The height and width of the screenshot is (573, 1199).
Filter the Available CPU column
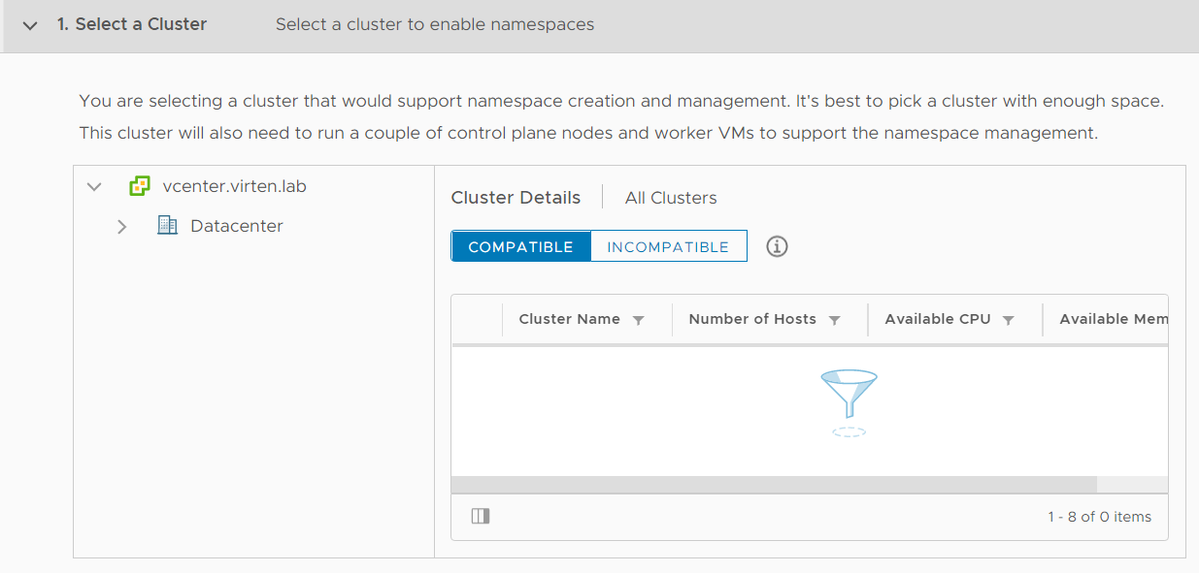(x=1008, y=320)
